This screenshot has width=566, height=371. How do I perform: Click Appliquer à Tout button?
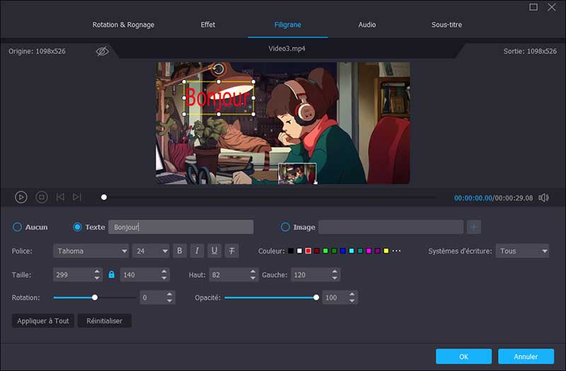click(x=43, y=321)
